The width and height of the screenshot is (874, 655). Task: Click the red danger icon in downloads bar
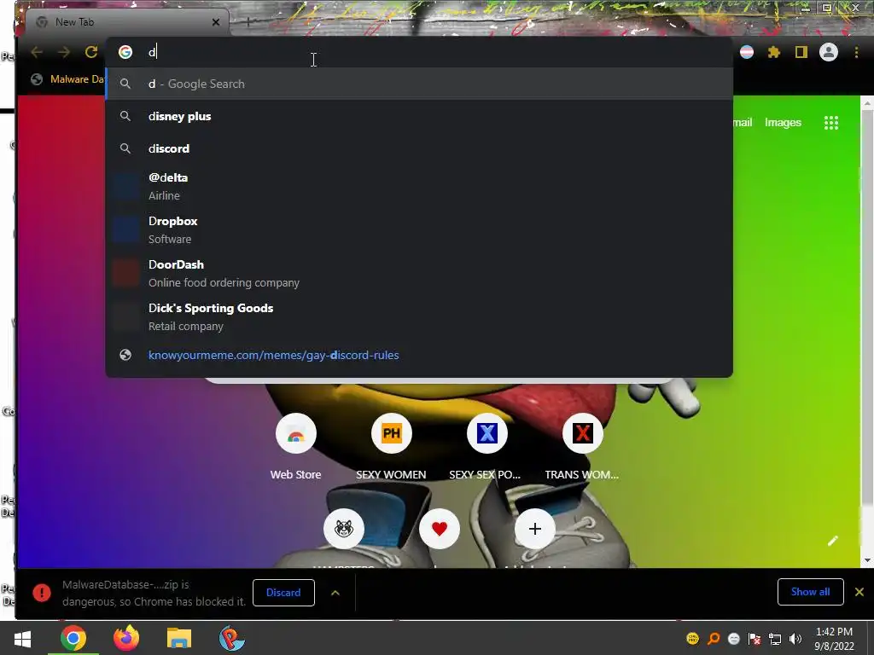point(41,593)
